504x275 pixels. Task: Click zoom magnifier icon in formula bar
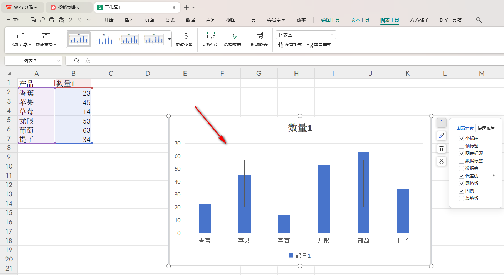(x=76, y=61)
